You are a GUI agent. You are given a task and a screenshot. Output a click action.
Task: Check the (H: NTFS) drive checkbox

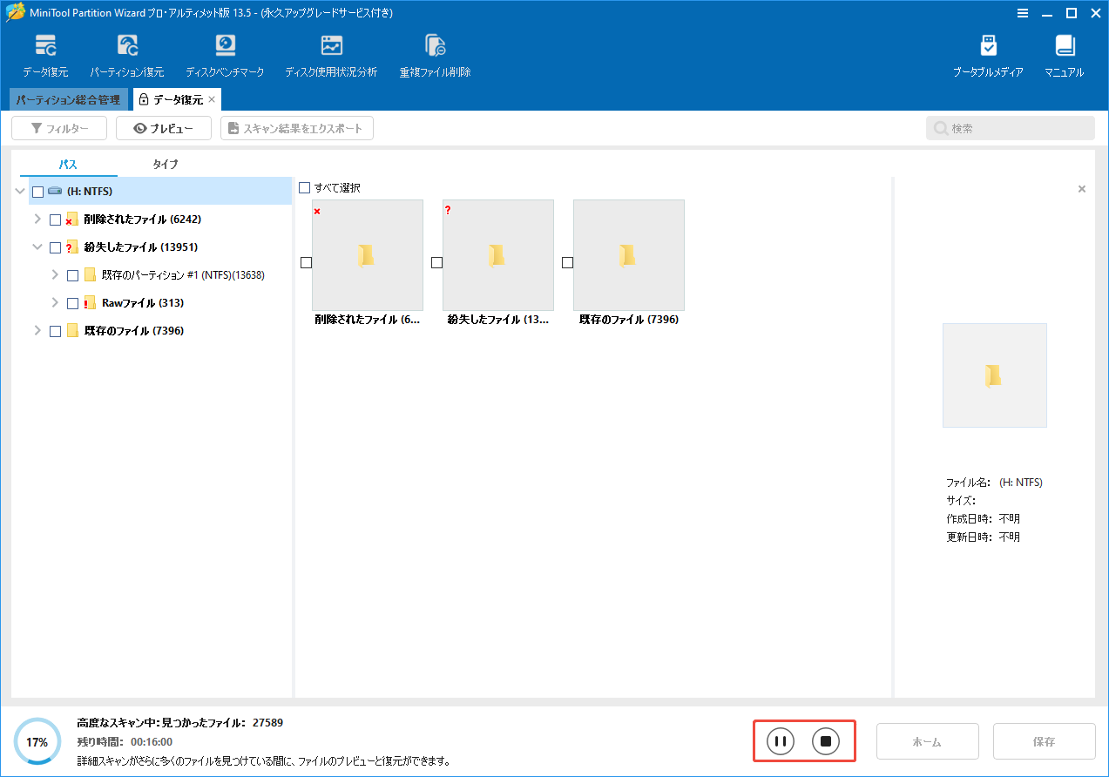37,191
